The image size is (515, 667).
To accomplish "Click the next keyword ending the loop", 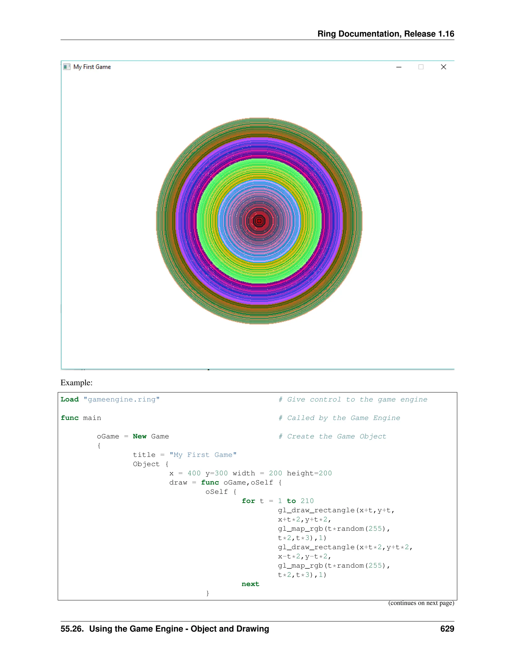I will [x=250, y=584].
